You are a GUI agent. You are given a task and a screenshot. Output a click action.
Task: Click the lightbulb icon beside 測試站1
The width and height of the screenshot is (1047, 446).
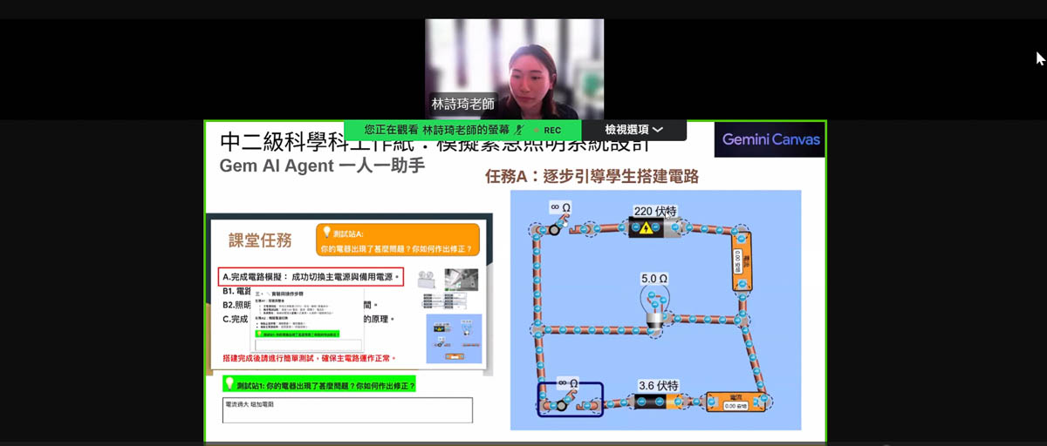pyautogui.click(x=230, y=383)
